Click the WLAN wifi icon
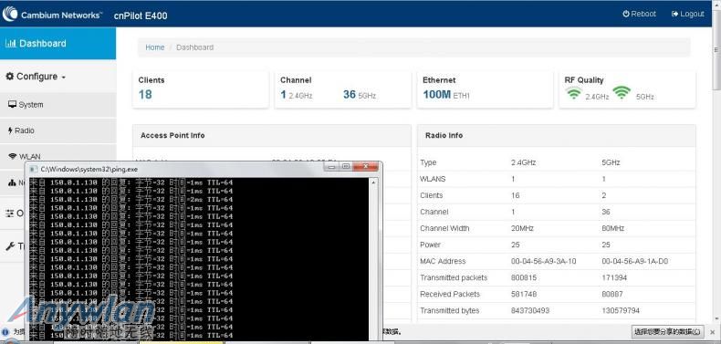 [x=13, y=156]
